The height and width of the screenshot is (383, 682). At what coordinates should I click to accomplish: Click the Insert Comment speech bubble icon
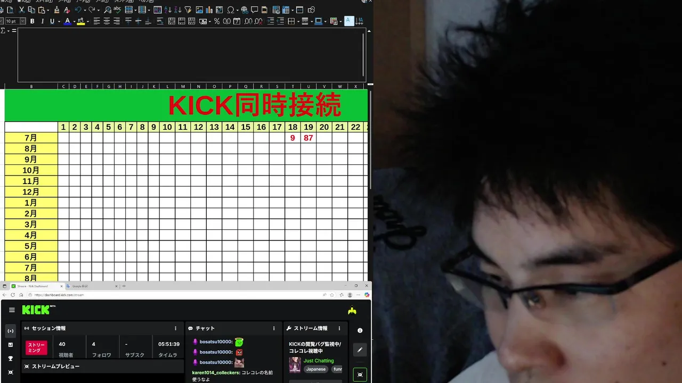coord(254,10)
